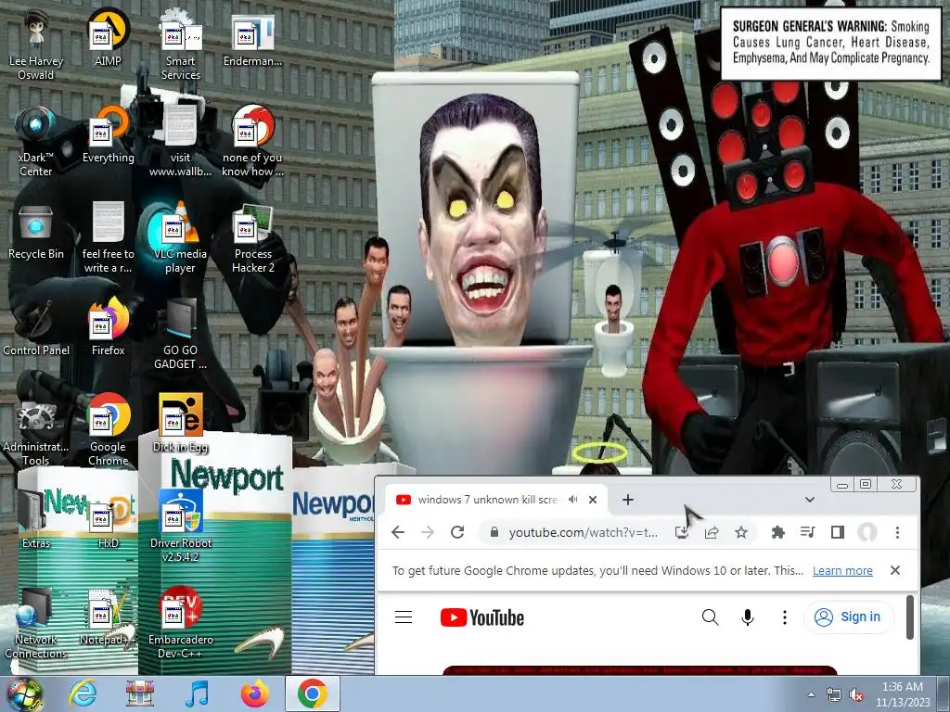Open the Lee Harvey Oswald desktop icon
Viewport: 950px width, 712px height.
[x=36, y=46]
